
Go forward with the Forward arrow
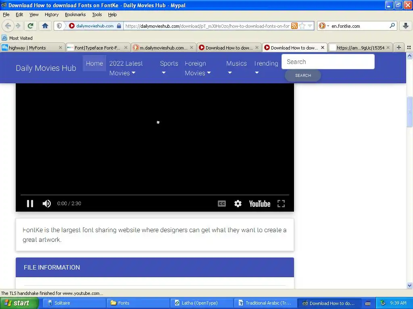(18, 26)
